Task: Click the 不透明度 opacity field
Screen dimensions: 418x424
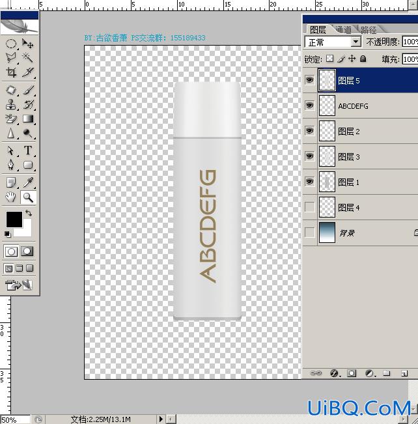Action: coord(410,42)
